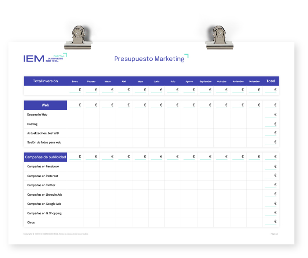Image resolution: width=308 pixels, height=258 pixels.
Task: Select the Campañas de publicidad section header
Action: click(46, 157)
